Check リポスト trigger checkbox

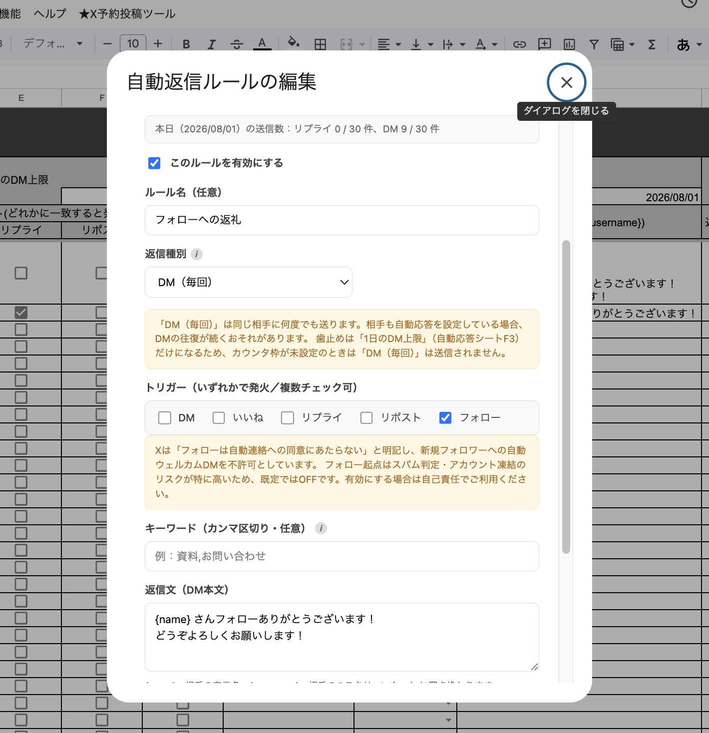coord(366,418)
